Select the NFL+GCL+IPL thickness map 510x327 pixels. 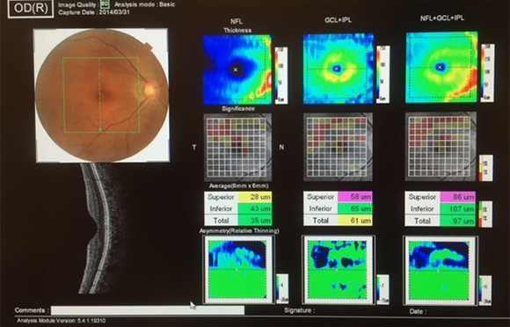point(442,68)
